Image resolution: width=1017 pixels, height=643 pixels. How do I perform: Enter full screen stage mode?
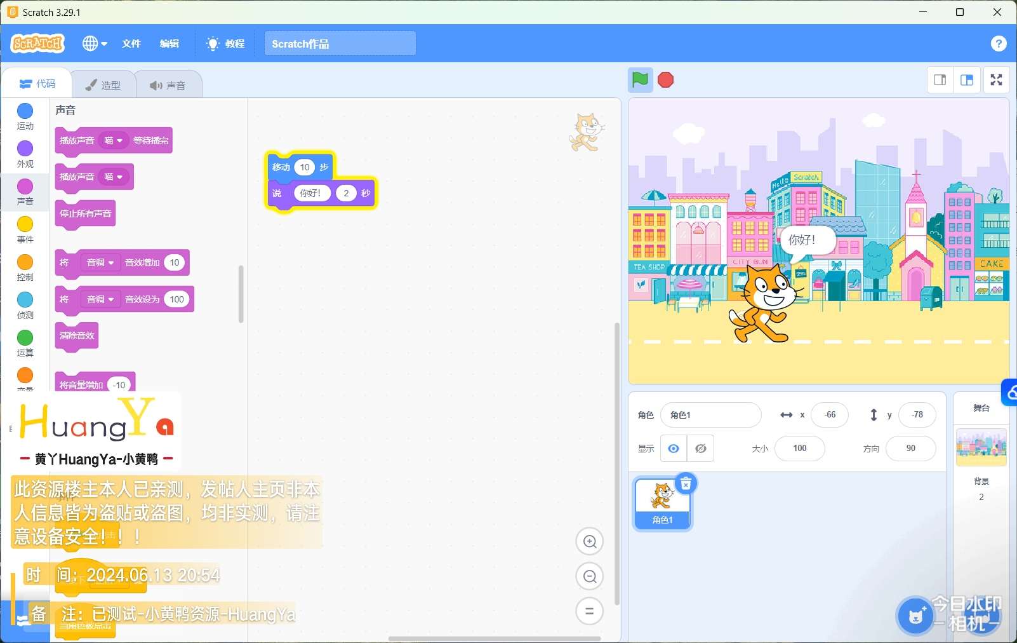[996, 80]
